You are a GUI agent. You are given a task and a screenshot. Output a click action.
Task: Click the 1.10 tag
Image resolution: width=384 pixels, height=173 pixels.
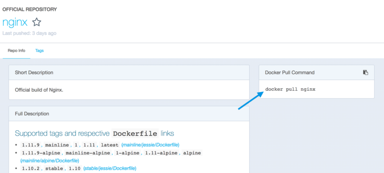click(75, 168)
